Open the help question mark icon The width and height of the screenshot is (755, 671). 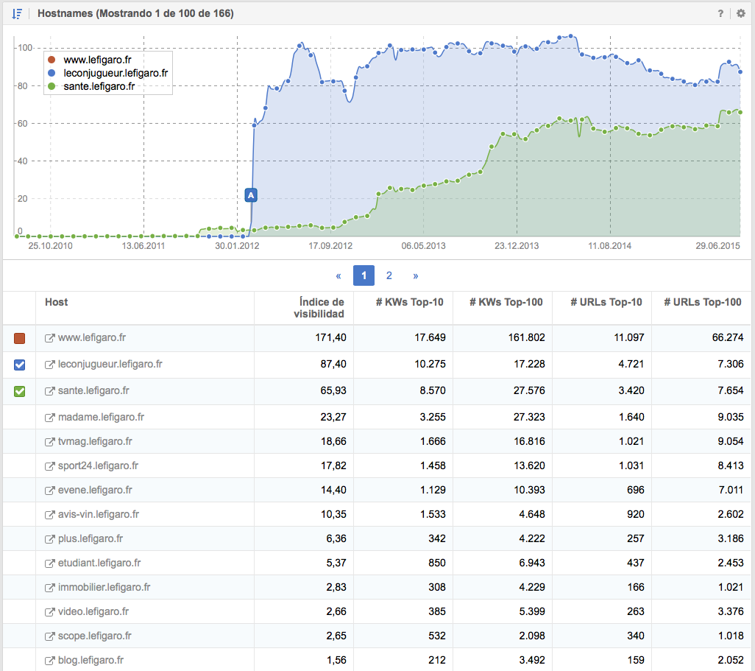(720, 13)
